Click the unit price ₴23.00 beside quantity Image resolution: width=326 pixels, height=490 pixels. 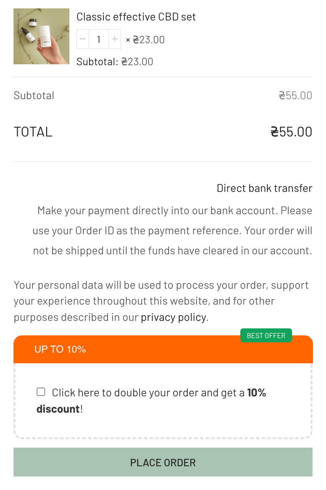click(149, 40)
